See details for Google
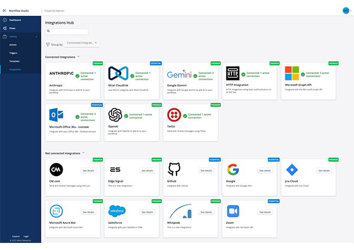 (265, 171)
